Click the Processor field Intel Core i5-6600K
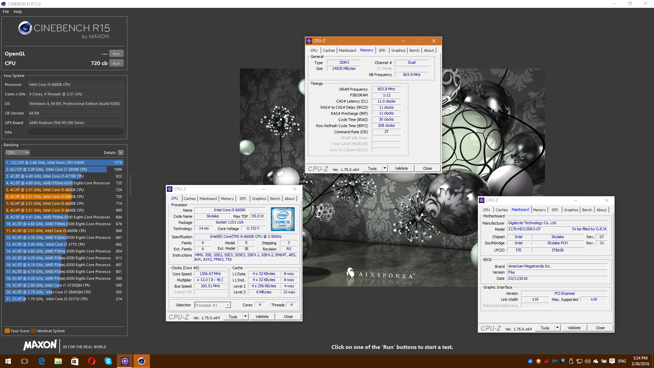This screenshot has height=368, width=654. 76,85
